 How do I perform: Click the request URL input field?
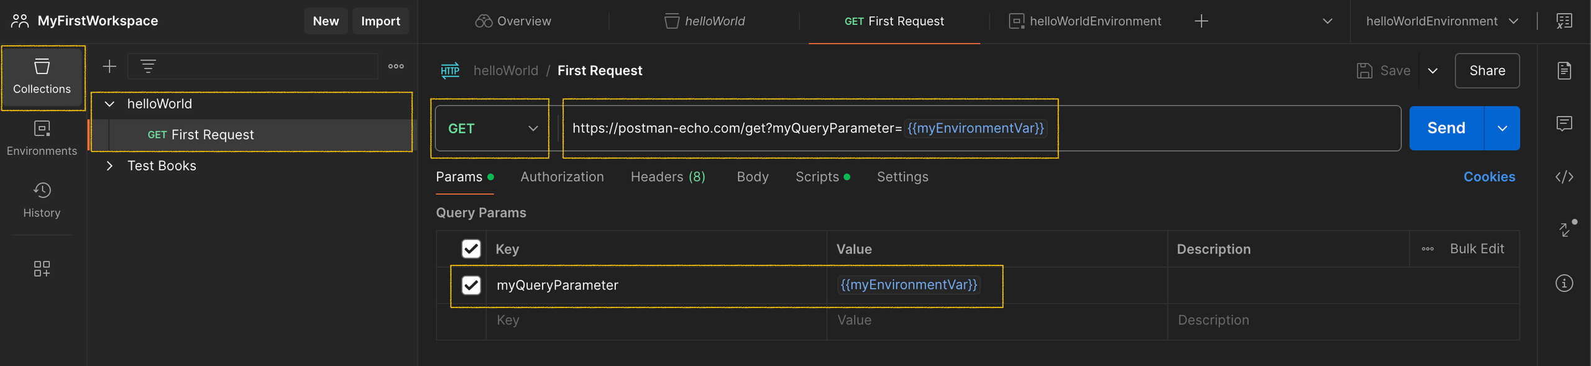979,128
